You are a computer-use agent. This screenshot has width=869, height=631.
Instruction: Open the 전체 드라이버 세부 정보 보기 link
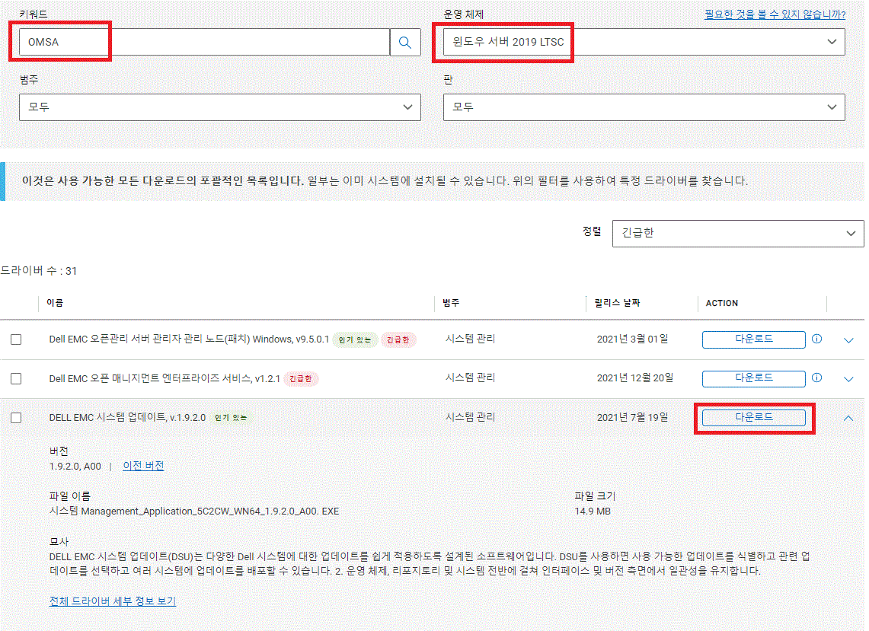113,601
